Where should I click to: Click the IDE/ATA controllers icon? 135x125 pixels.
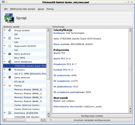pyautogui.click(x=10, y=113)
